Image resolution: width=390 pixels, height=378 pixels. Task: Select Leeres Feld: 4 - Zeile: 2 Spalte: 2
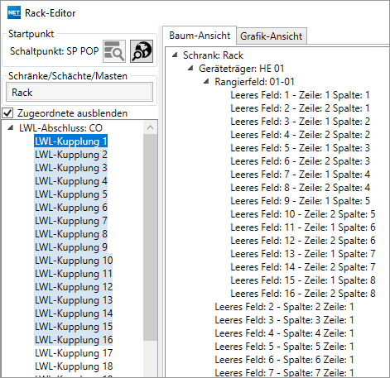click(x=300, y=135)
